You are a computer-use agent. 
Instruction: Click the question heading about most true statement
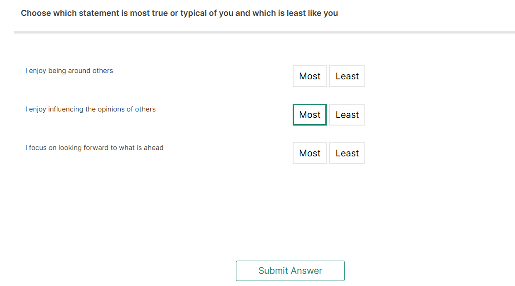pos(179,13)
